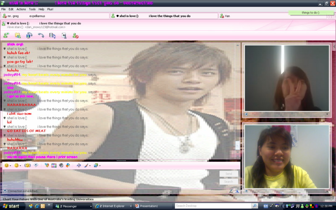336x210 pixels.
Task: Click the Send button
Action: (228, 173)
